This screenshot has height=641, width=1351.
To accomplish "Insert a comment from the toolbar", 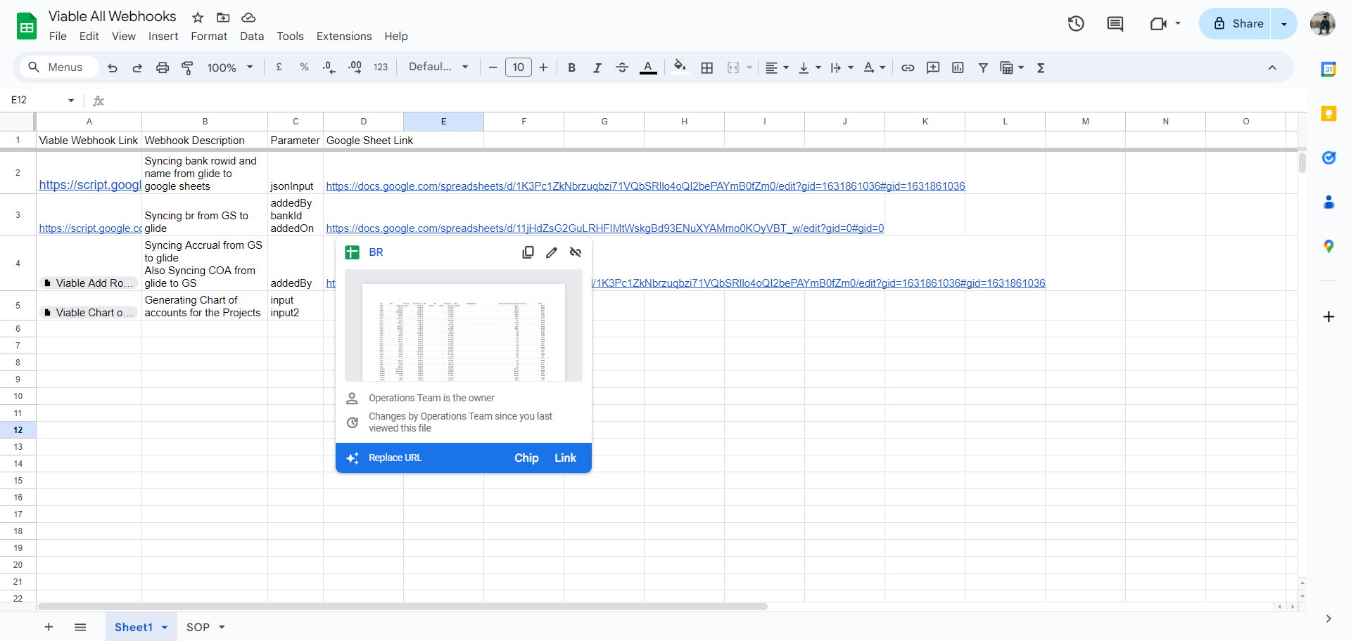I will [933, 67].
